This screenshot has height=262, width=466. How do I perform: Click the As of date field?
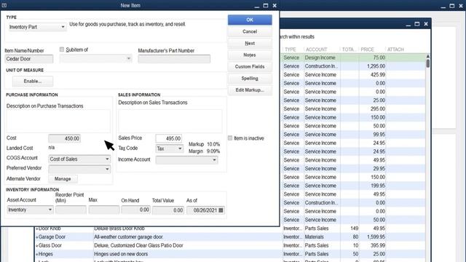tap(205, 210)
